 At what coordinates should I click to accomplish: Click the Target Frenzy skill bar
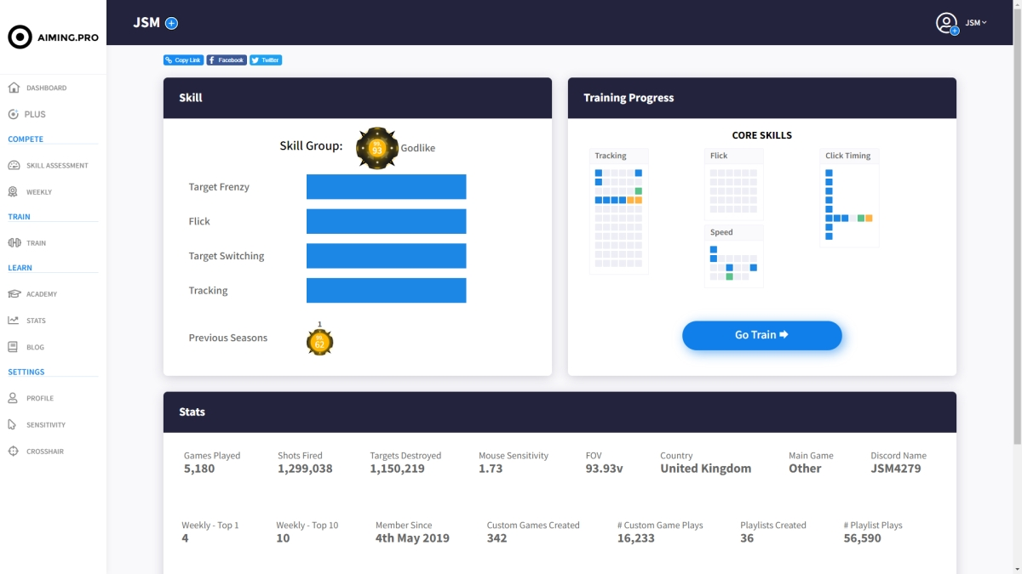(386, 187)
